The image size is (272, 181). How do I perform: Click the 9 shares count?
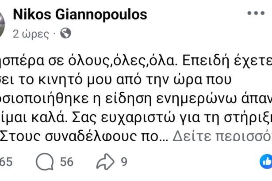tap(124, 162)
